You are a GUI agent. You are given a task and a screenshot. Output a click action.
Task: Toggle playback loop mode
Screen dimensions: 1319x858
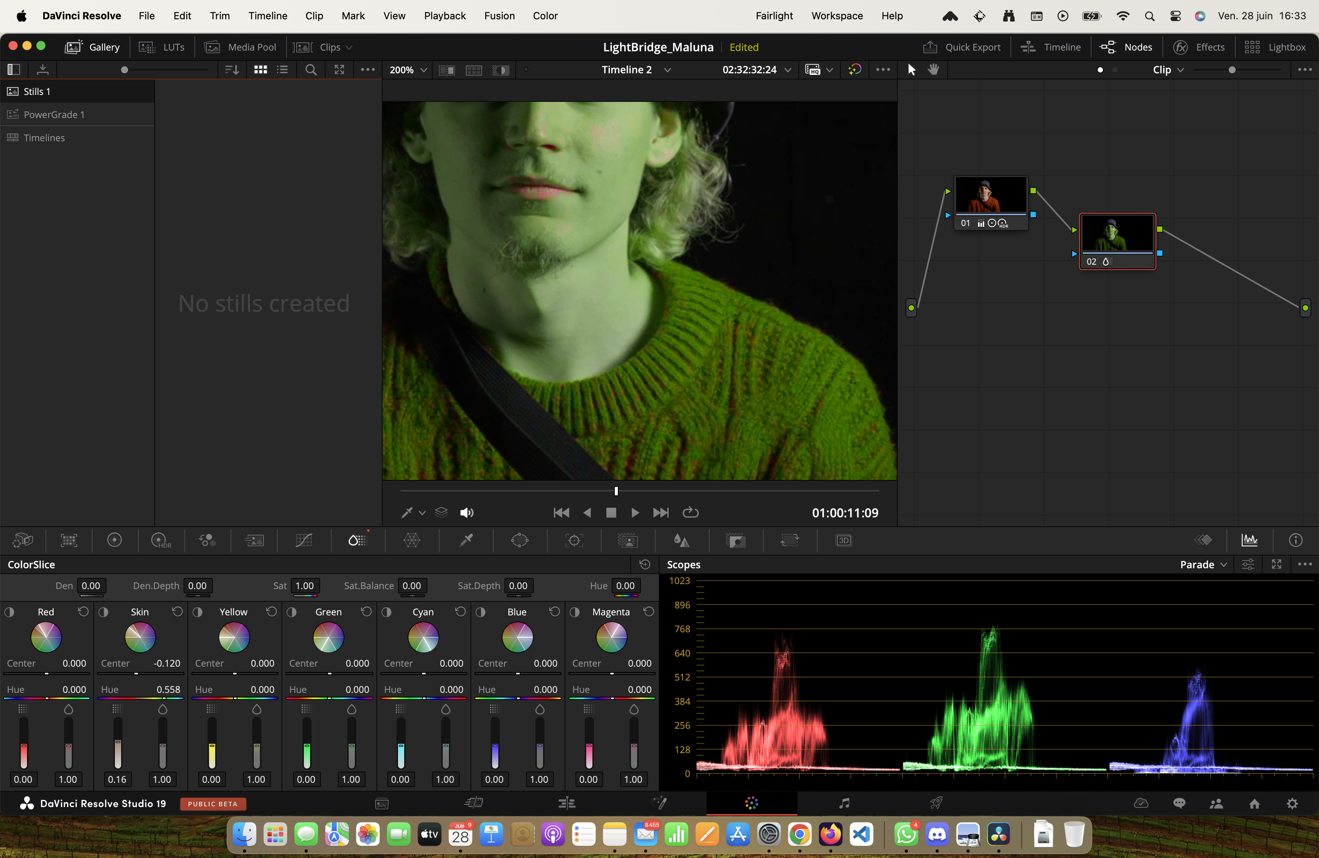pyautogui.click(x=690, y=513)
